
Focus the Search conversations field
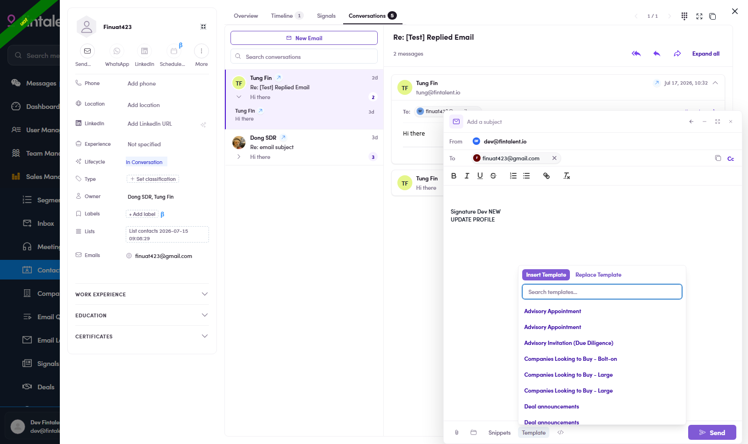coord(304,57)
